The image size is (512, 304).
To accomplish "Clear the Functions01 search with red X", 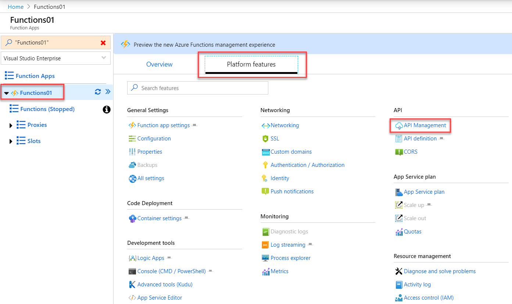I will [x=103, y=43].
